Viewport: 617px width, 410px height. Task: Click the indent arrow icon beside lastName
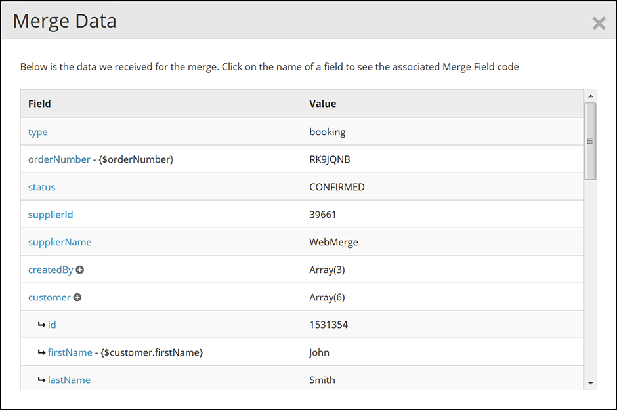[x=41, y=380]
